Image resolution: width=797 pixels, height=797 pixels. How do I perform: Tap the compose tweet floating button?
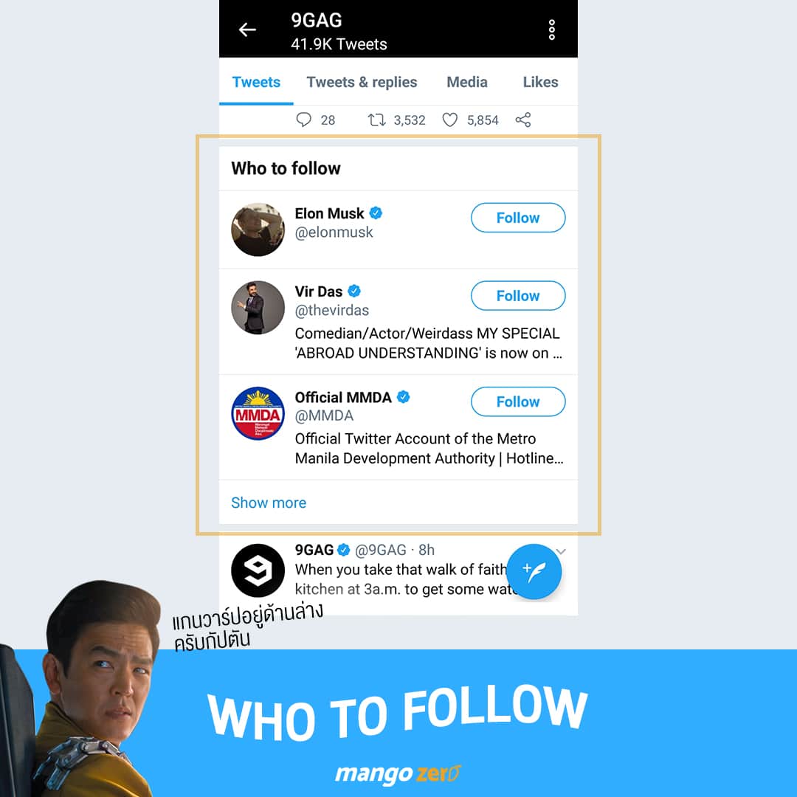[534, 571]
